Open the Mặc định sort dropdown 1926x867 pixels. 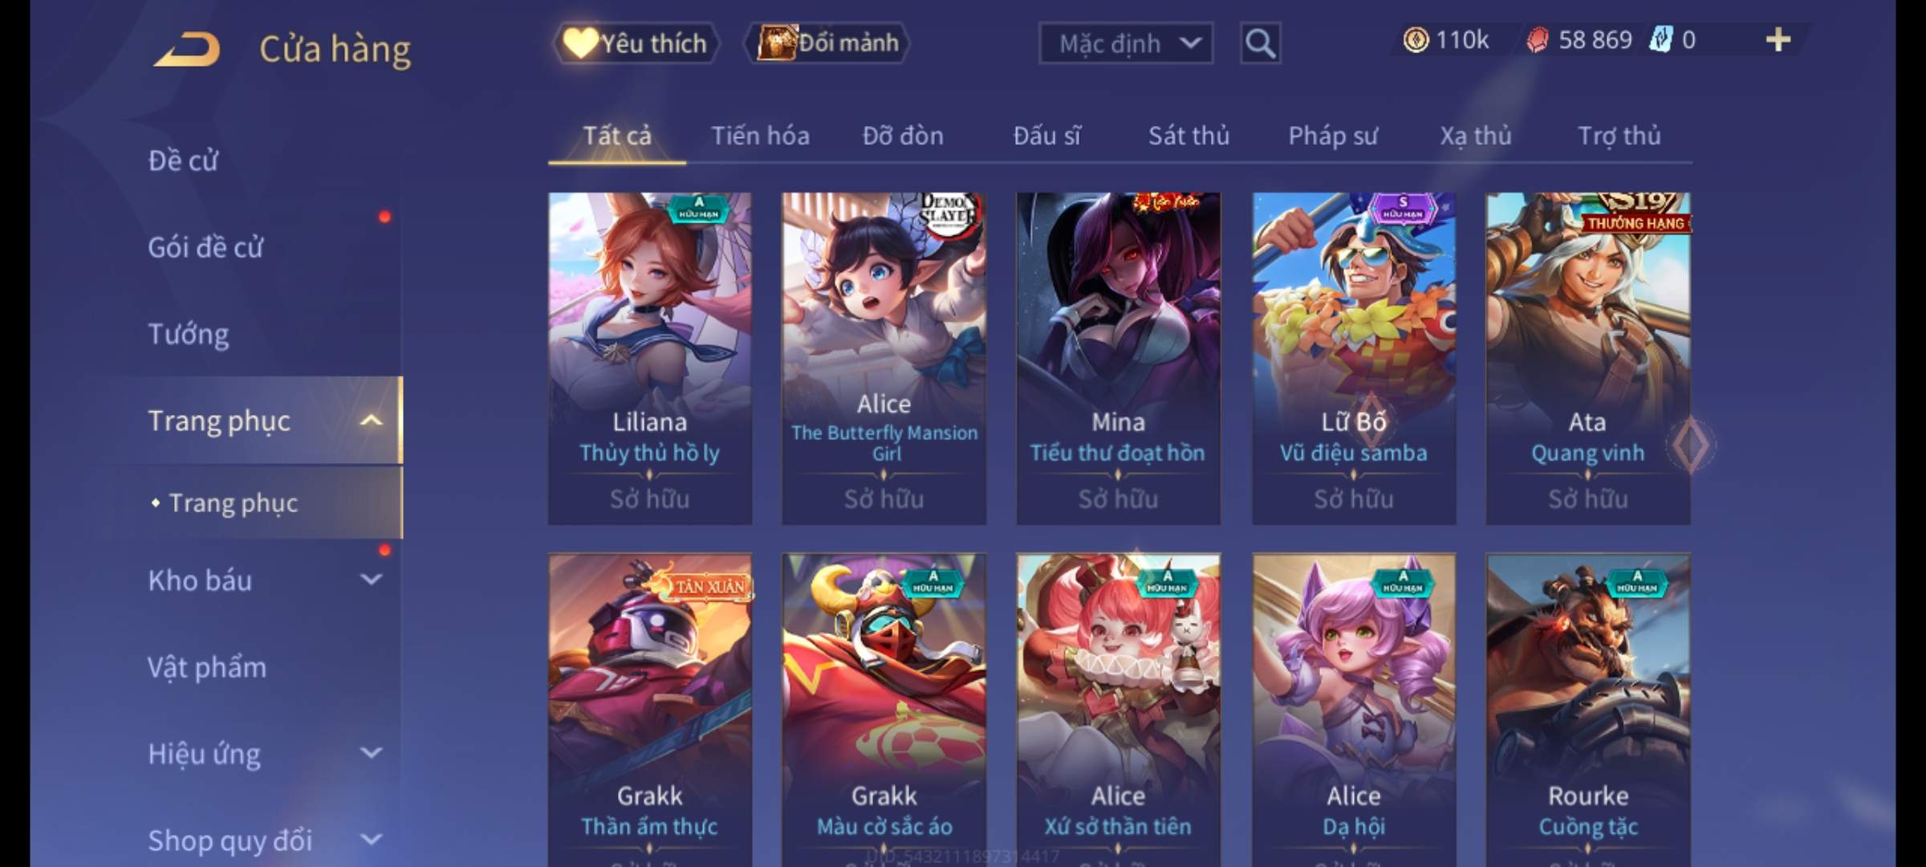(x=1126, y=43)
